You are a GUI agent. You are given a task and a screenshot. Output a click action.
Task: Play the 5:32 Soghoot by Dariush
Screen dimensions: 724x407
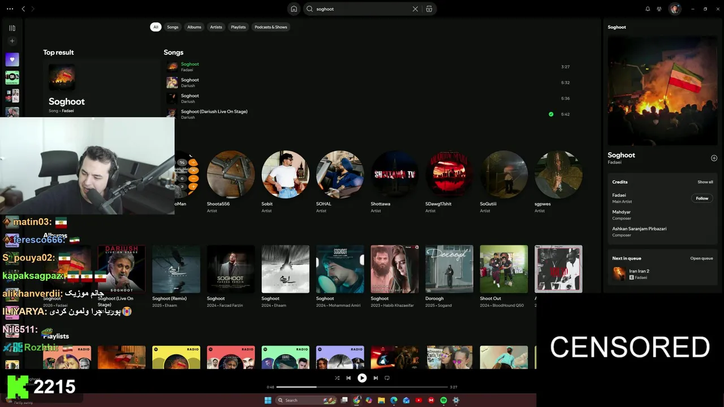point(368,83)
